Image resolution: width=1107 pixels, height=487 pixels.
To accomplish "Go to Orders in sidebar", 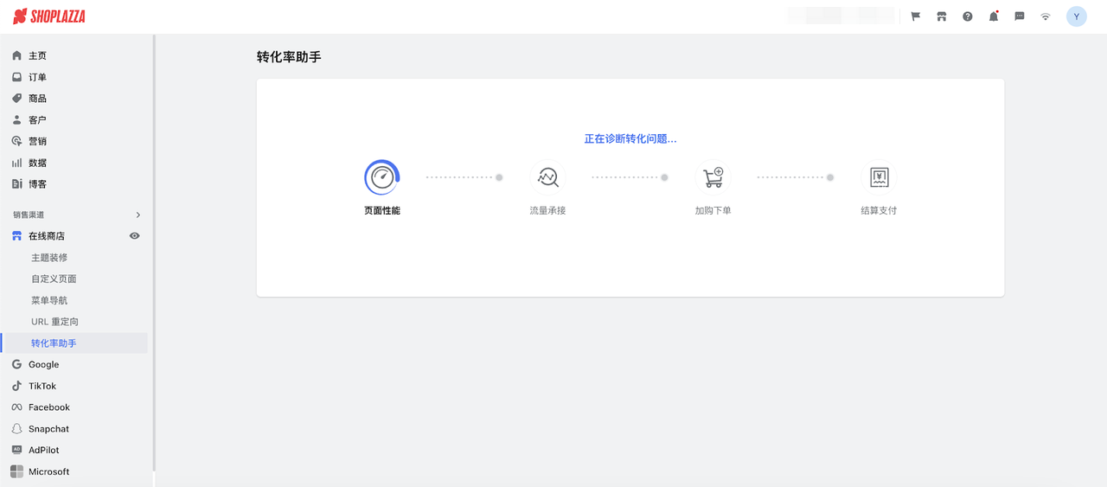I will coord(37,77).
